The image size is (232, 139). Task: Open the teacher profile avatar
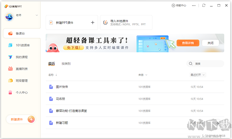tap(9, 17)
